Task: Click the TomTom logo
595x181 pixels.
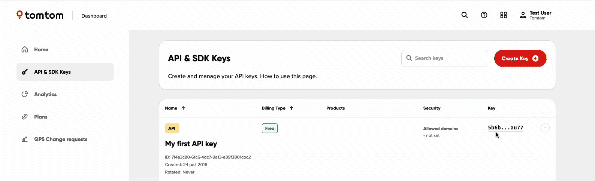Action: (x=40, y=15)
